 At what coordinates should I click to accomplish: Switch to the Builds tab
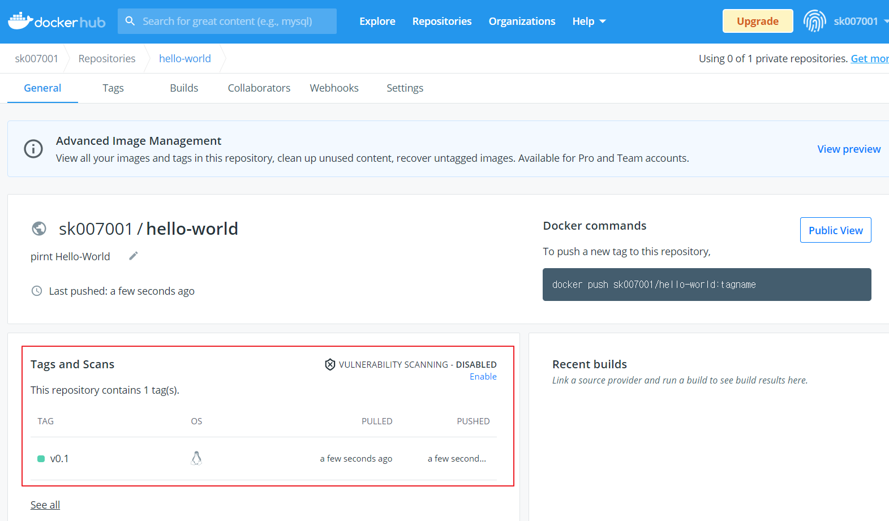[184, 88]
